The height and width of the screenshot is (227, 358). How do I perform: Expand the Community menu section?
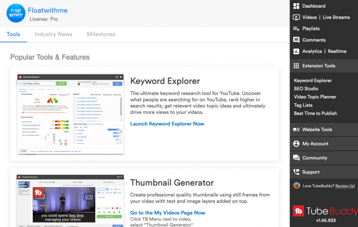click(x=315, y=158)
